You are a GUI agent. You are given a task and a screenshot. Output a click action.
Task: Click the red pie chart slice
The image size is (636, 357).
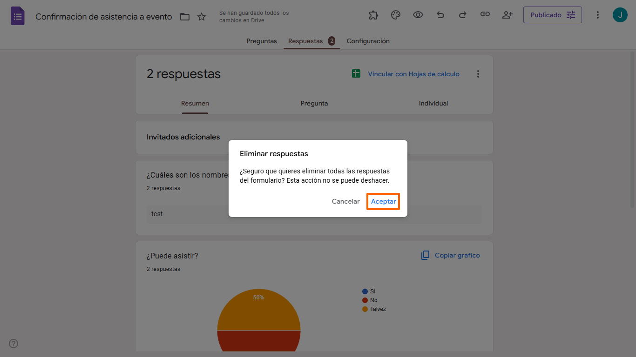(259, 341)
